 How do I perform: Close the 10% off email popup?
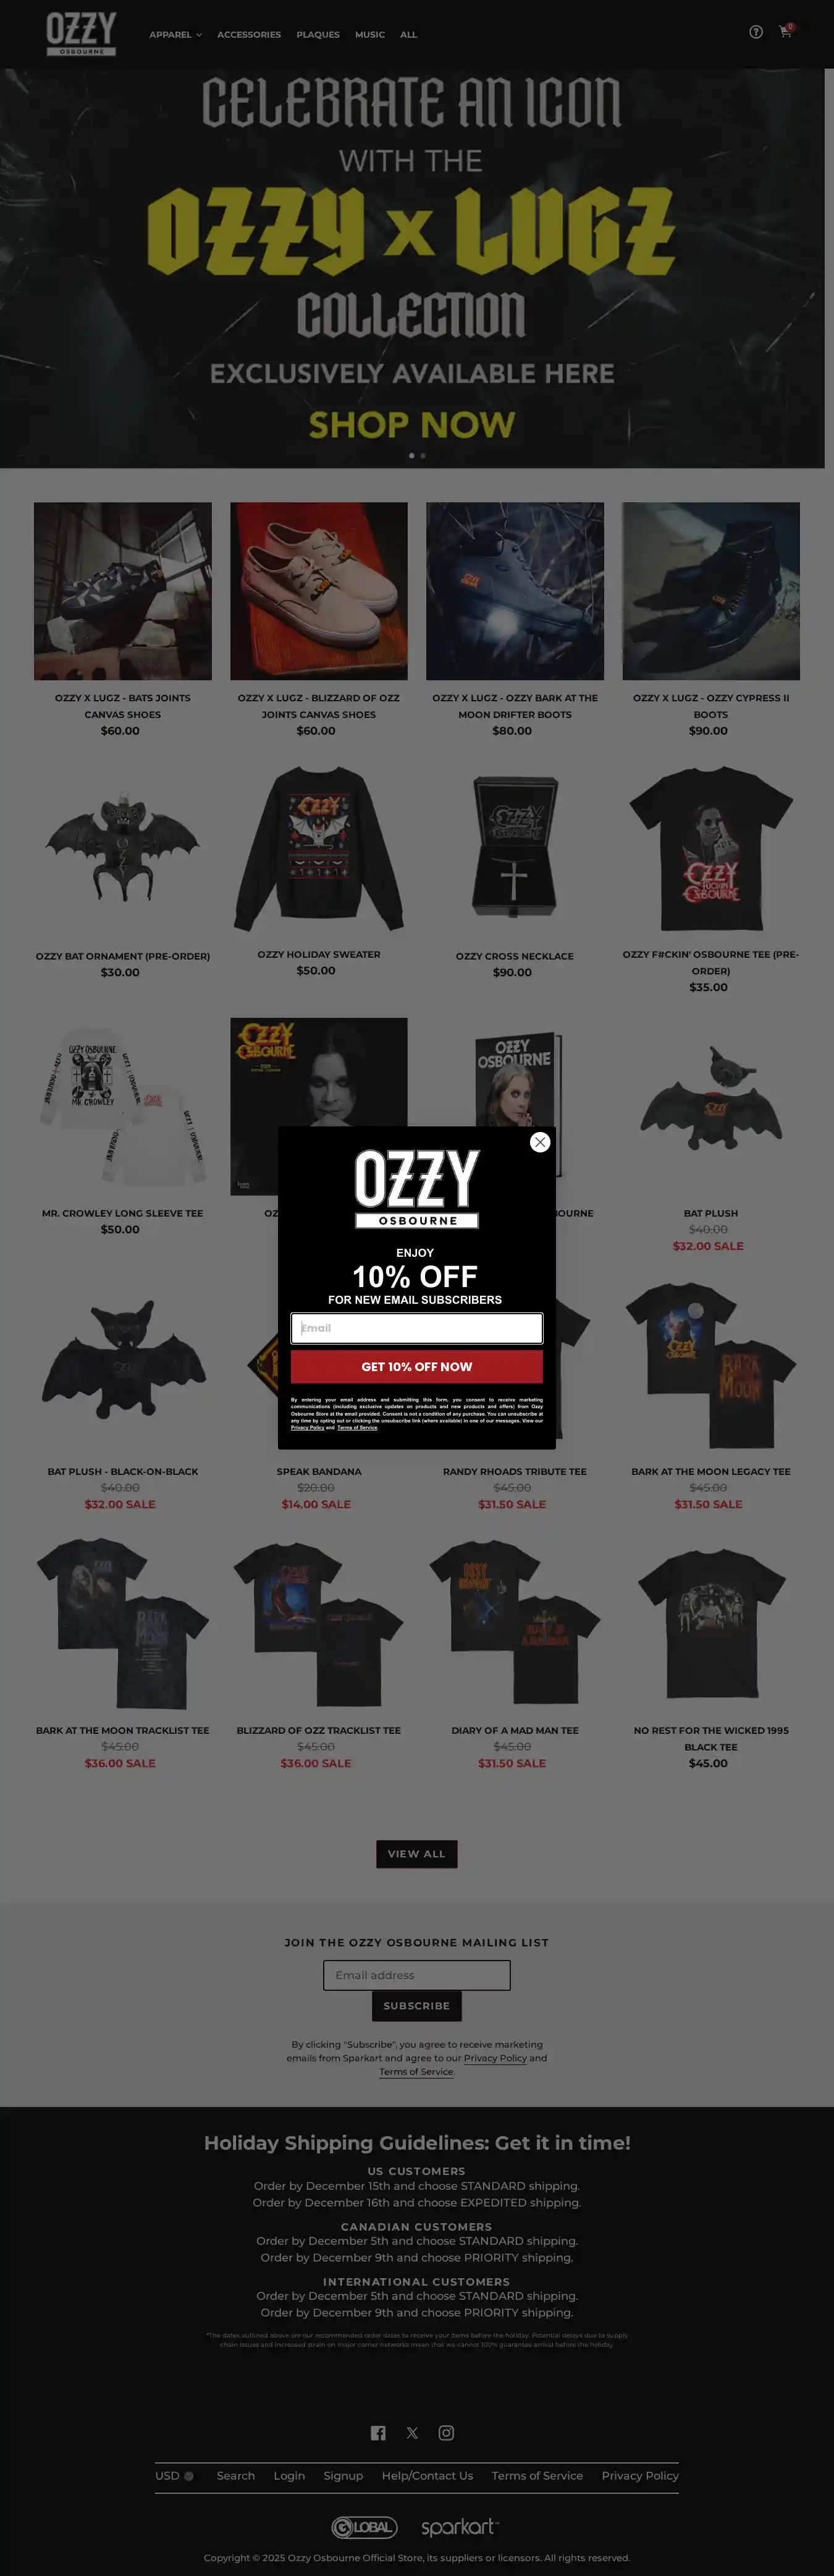pos(540,1142)
